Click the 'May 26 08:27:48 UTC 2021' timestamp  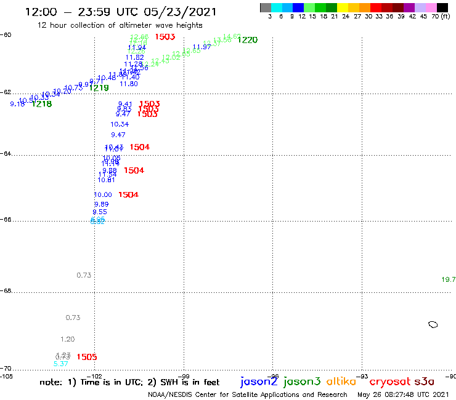403,394
